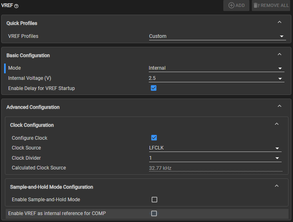
Task: Click the Enable Sample-and-Hold Mode label
Action: 46,200
